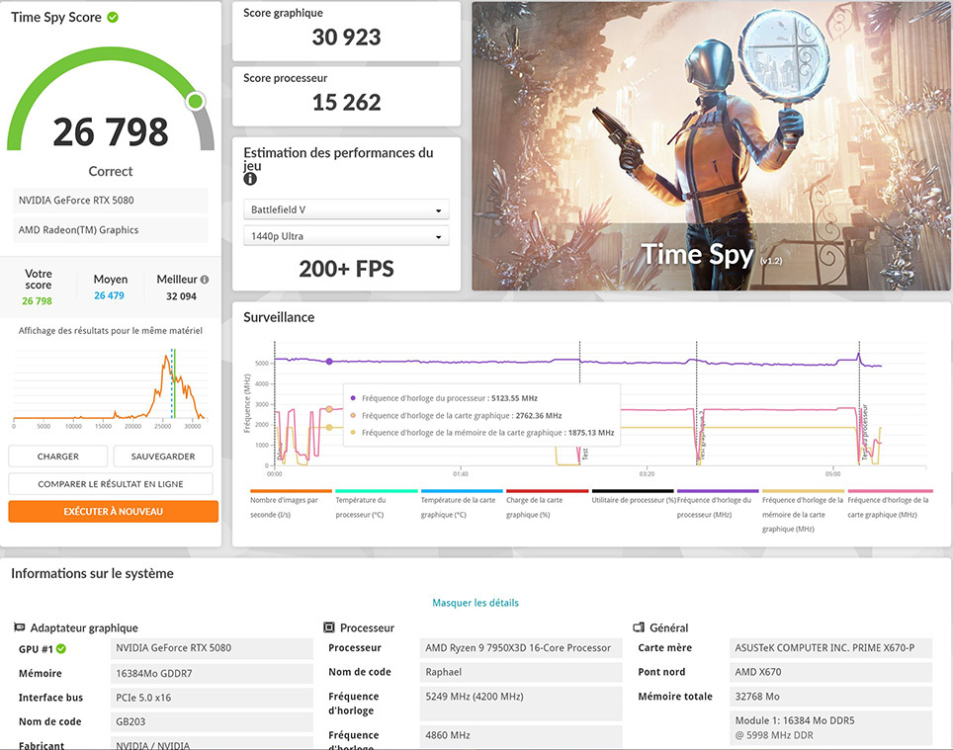Click the Module 1 16384 Mo DDR5 cell
Screen dimensions: 953x750
830,727
